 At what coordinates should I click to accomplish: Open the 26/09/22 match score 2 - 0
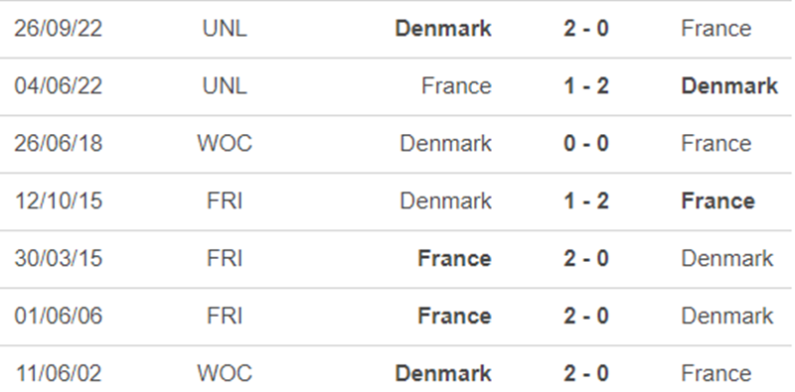tap(585, 29)
